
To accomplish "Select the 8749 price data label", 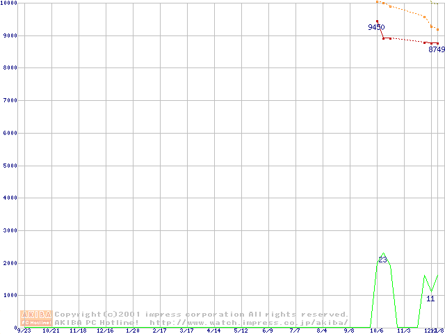I will coord(436,49).
